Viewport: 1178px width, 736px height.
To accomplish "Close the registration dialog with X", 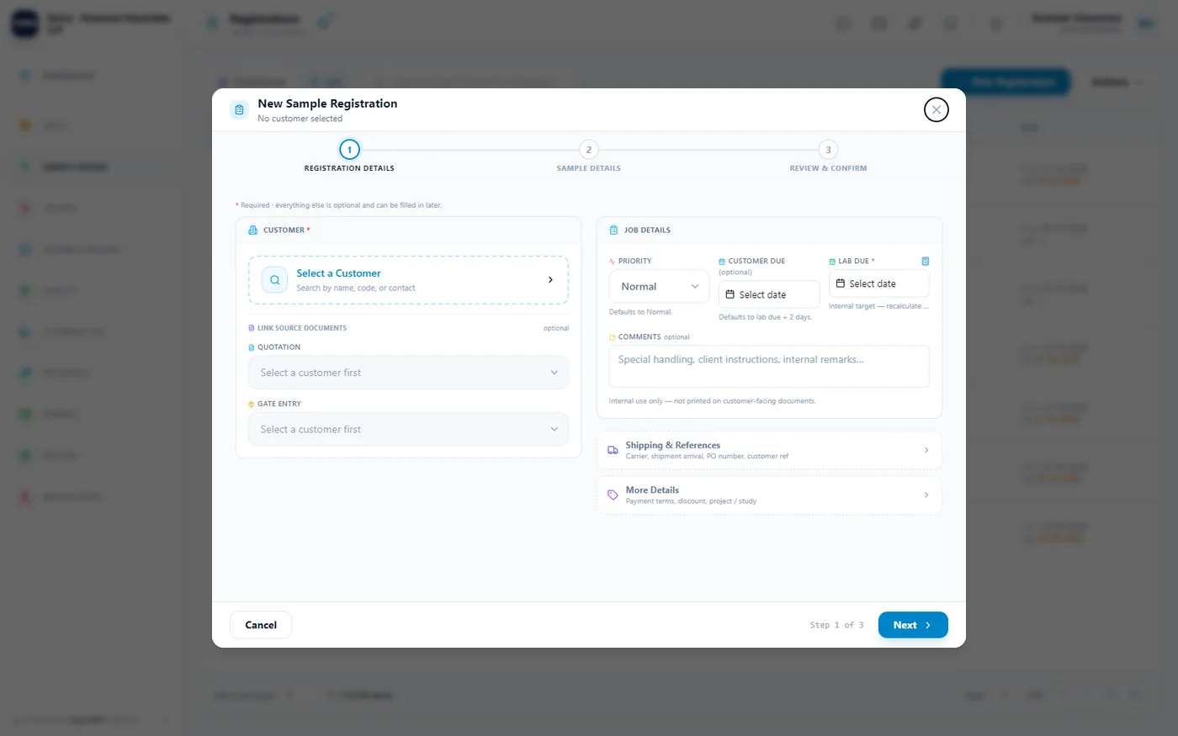I will 937,109.
